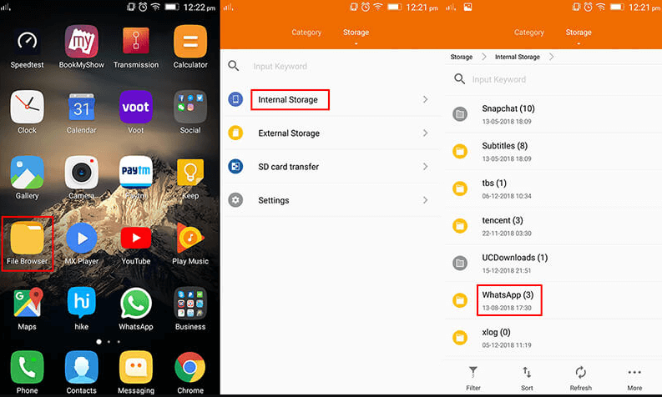Viewport: 662px width, 397px height.
Task: Open the tencent (3) folder
Action: (553, 226)
